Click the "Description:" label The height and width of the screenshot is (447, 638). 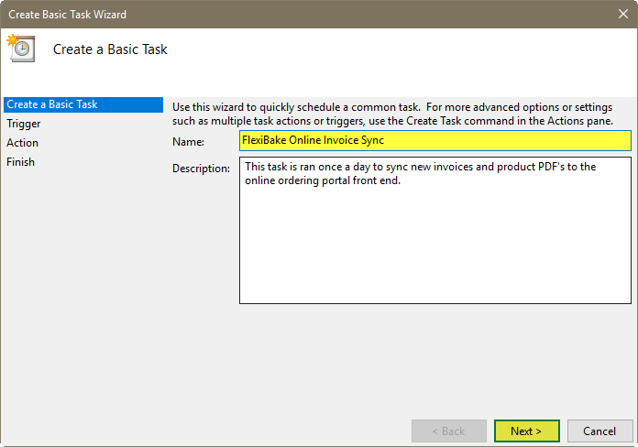click(201, 168)
